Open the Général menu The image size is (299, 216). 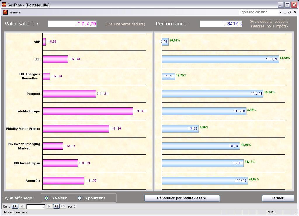tap(16, 12)
